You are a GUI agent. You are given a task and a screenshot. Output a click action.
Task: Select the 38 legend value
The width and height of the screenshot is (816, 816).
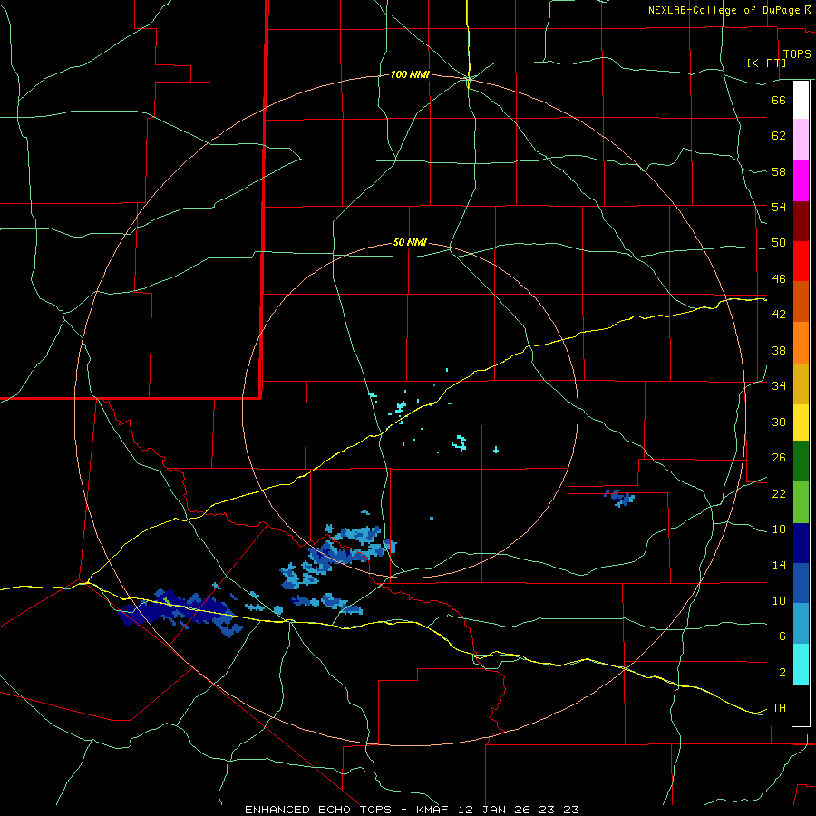(x=779, y=350)
